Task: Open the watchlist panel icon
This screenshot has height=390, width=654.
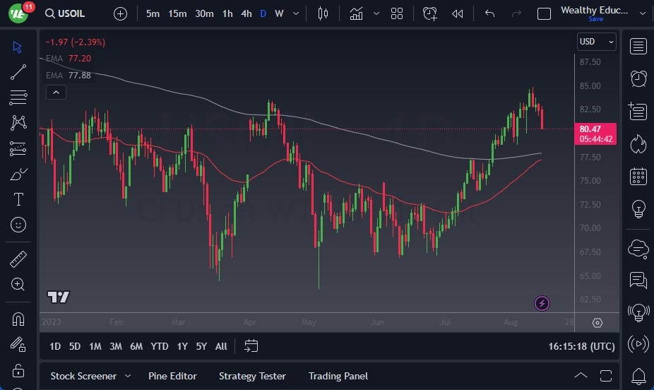Action: pyautogui.click(x=638, y=47)
